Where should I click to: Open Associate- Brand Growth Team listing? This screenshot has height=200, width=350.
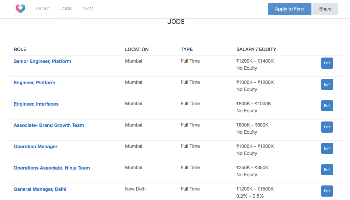(x=49, y=125)
